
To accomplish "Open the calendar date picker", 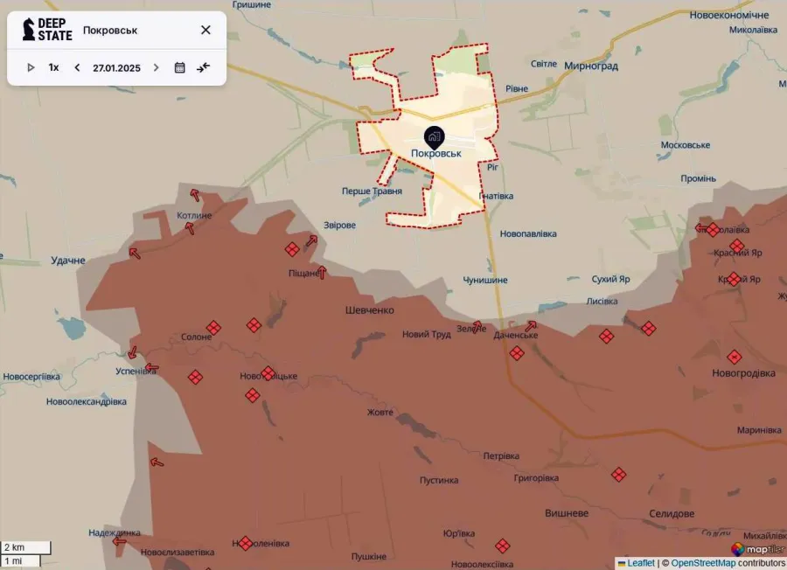I will (x=180, y=67).
